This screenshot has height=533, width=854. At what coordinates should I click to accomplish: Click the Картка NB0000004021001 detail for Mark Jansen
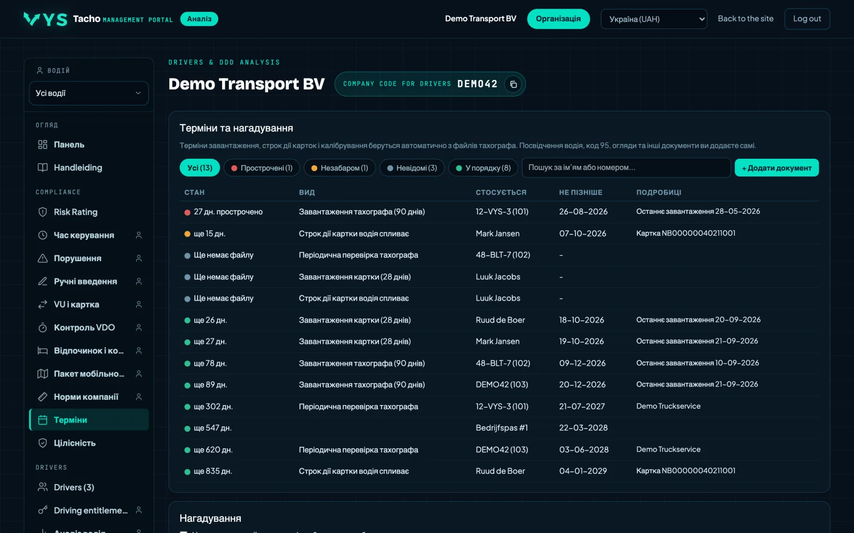(x=686, y=233)
